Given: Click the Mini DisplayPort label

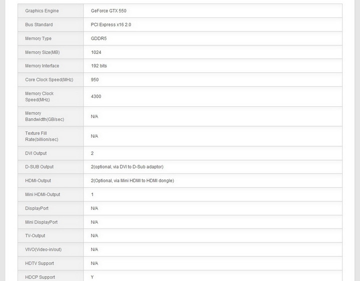Looking at the screenshot, I should (41, 222).
